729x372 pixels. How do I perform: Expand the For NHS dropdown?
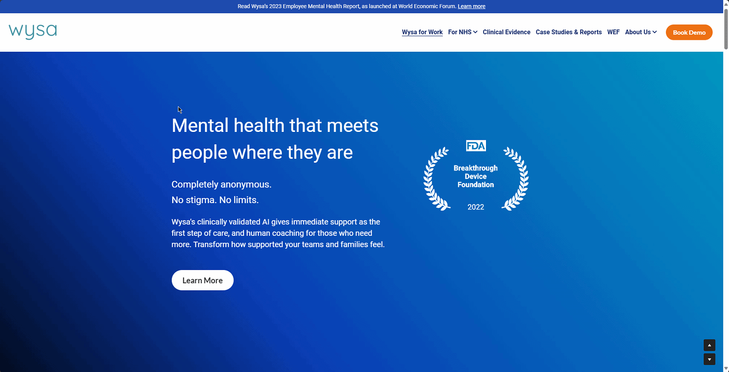463,32
